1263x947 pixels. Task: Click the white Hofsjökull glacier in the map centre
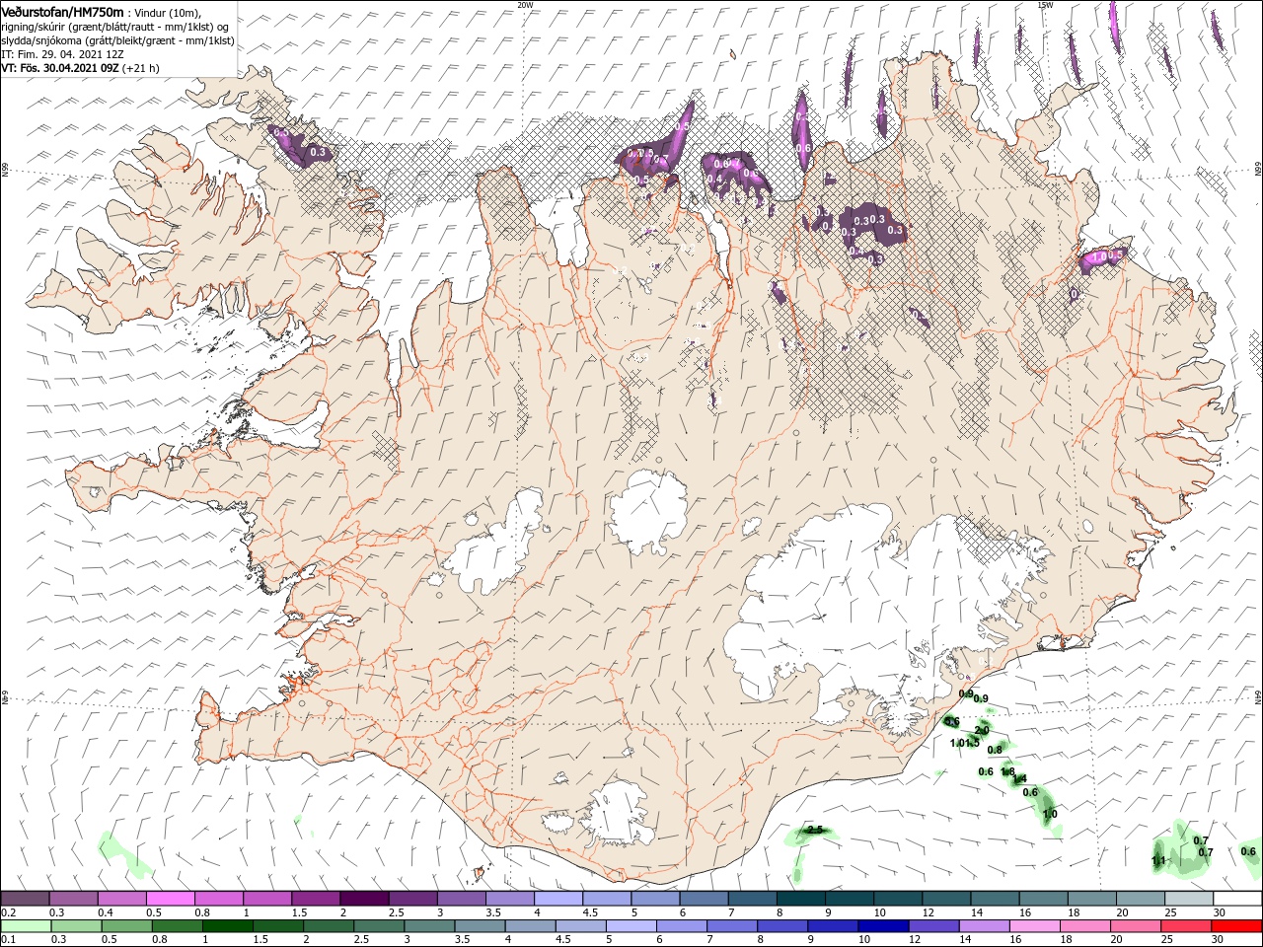pos(648,513)
